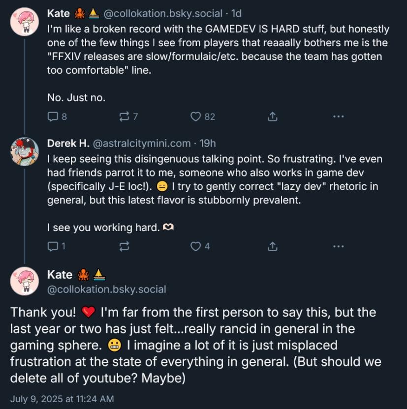Repost Kate's GAMEDEV IS HARD post
The image size is (407, 409).
[124, 117]
